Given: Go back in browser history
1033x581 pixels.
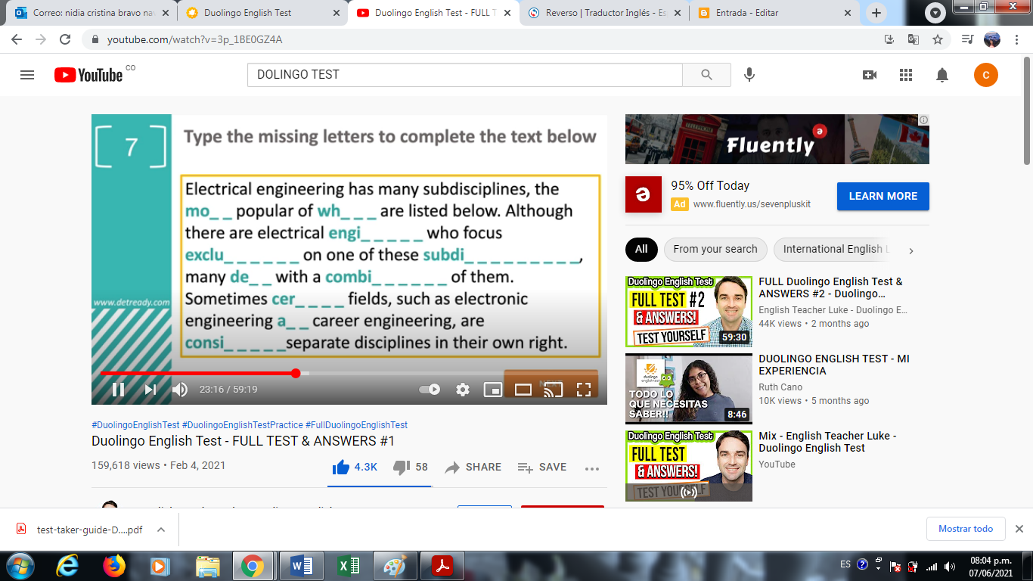Looking at the screenshot, I should [x=17, y=39].
